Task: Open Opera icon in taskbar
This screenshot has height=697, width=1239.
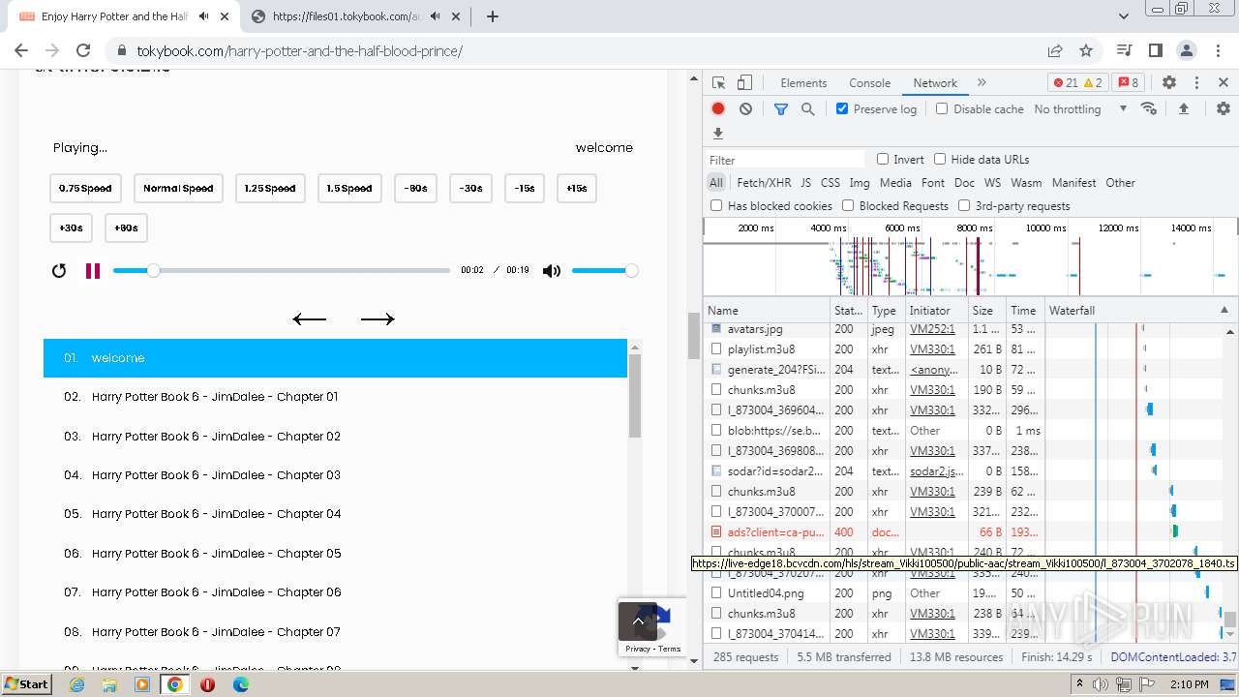Action: (x=207, y=684)
